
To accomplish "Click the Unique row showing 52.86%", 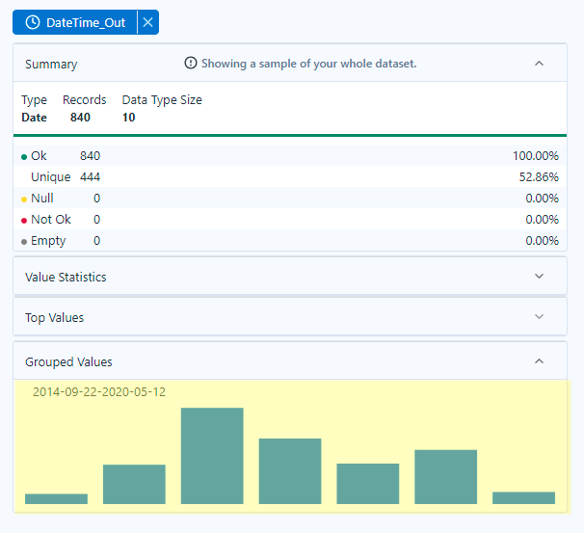I will click(289, 177).
